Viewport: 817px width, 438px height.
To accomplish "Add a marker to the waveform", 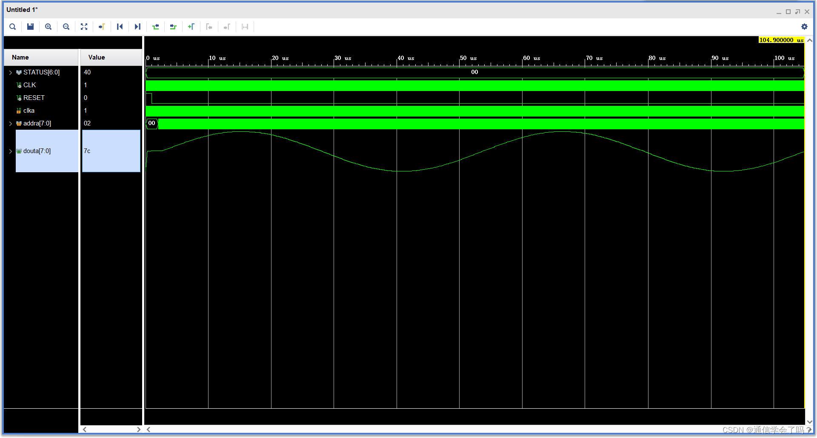I will [191, 27].
